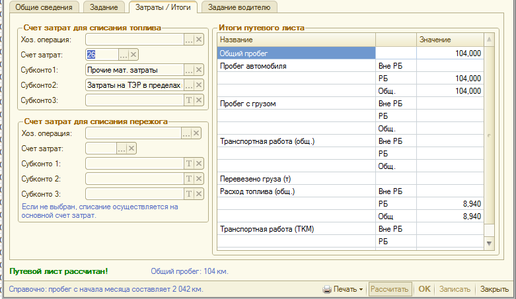Click the results table scroll-down arrow

489,244
